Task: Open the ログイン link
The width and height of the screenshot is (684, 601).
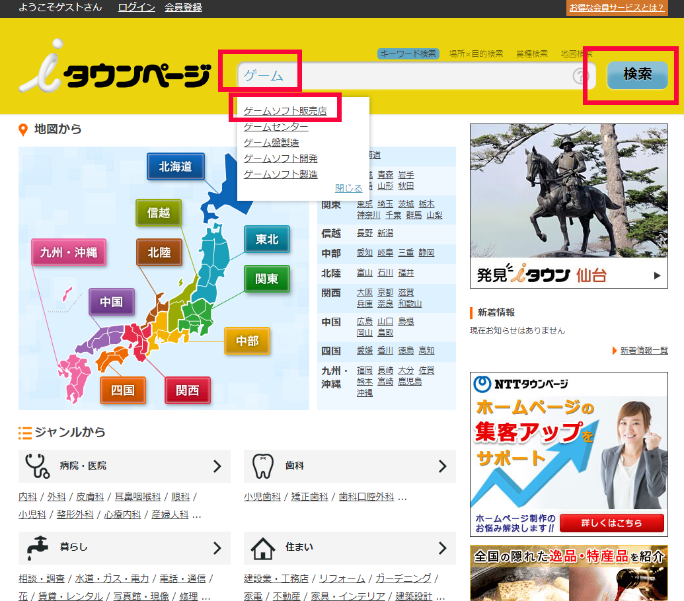Action: (136, 7)
